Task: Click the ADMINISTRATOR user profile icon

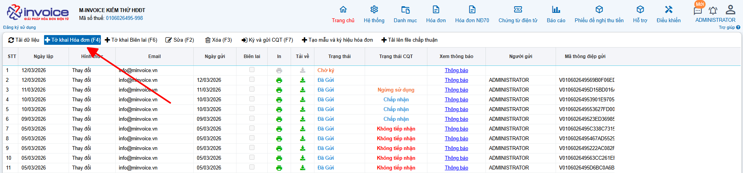Action: [731, 10]
